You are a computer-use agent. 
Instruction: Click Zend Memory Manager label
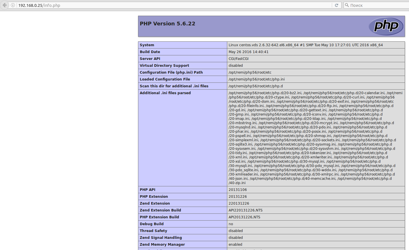(162, 245)
